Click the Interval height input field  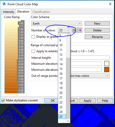pos(90,57)
